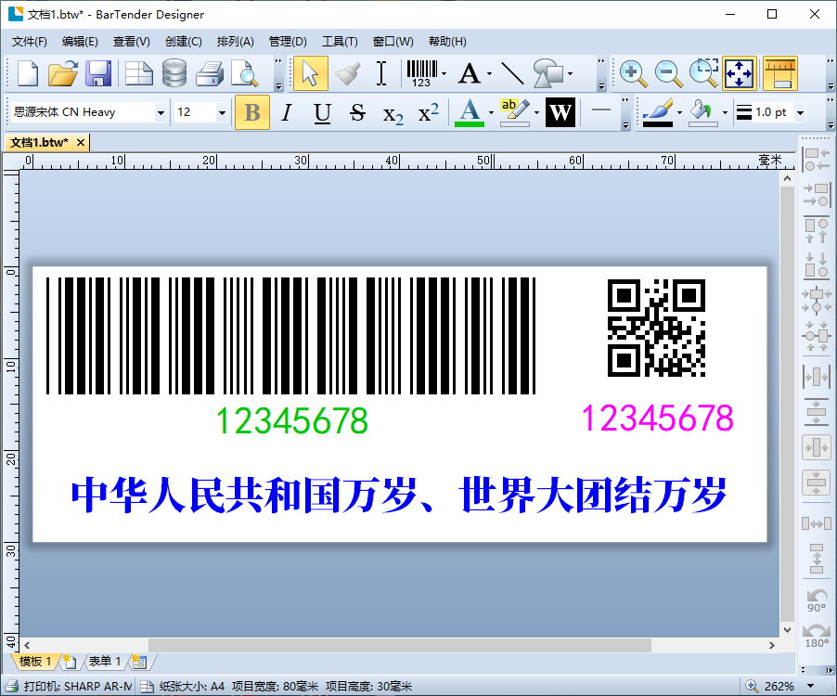Select the arrow pointer tool

(x=310, y=73)
